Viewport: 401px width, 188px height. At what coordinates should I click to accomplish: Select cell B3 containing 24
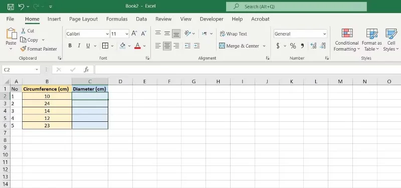[47, 104]
